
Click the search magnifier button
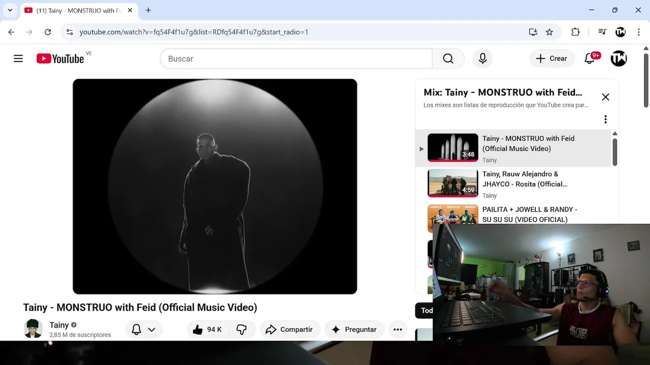pyautogui.click(x=448, y=59)
